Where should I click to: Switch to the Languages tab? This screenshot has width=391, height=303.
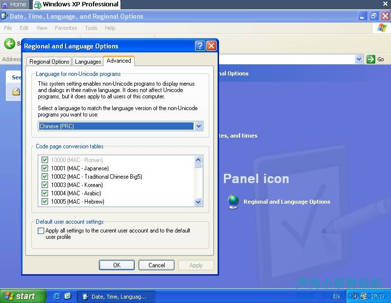tap(88, 62)
